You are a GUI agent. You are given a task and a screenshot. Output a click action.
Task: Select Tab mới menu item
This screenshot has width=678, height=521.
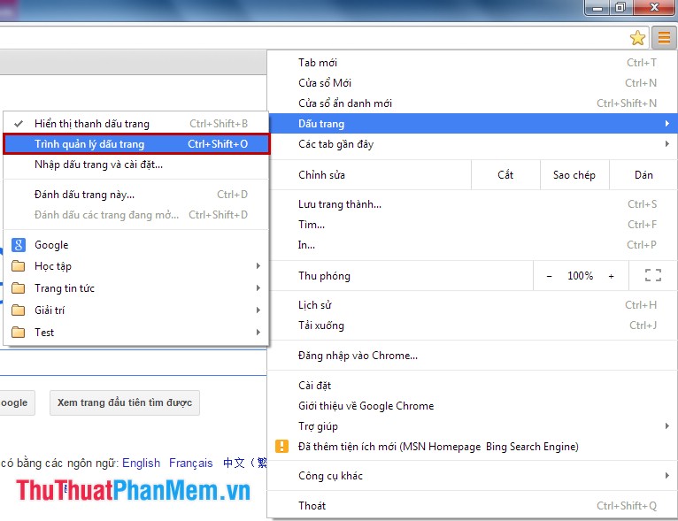(472, 63)
